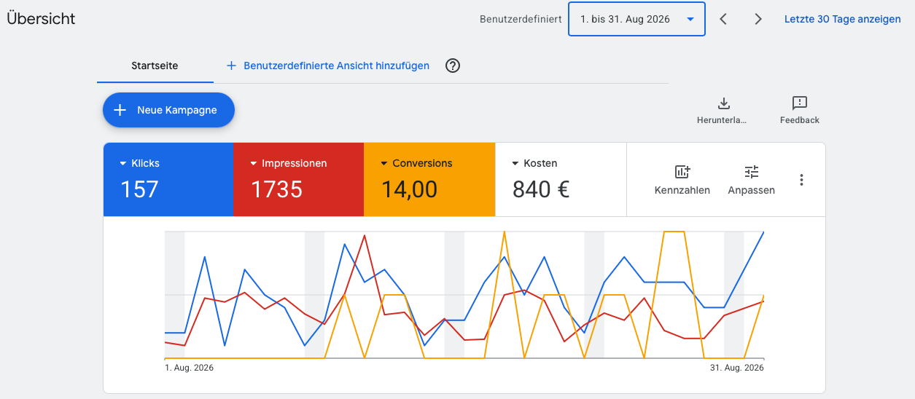
Task: Create a Neue Kampagne
Action: pos(168,110)
